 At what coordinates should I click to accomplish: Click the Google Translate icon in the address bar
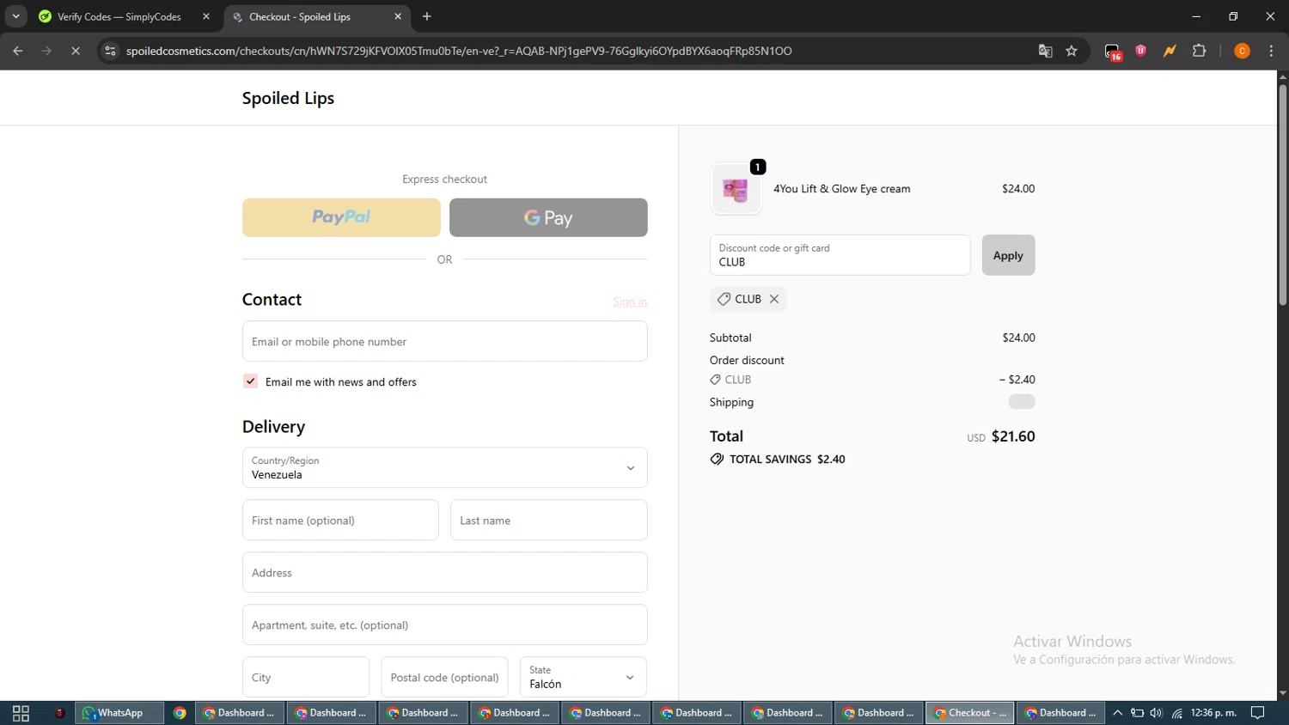tap(1045, 51)
